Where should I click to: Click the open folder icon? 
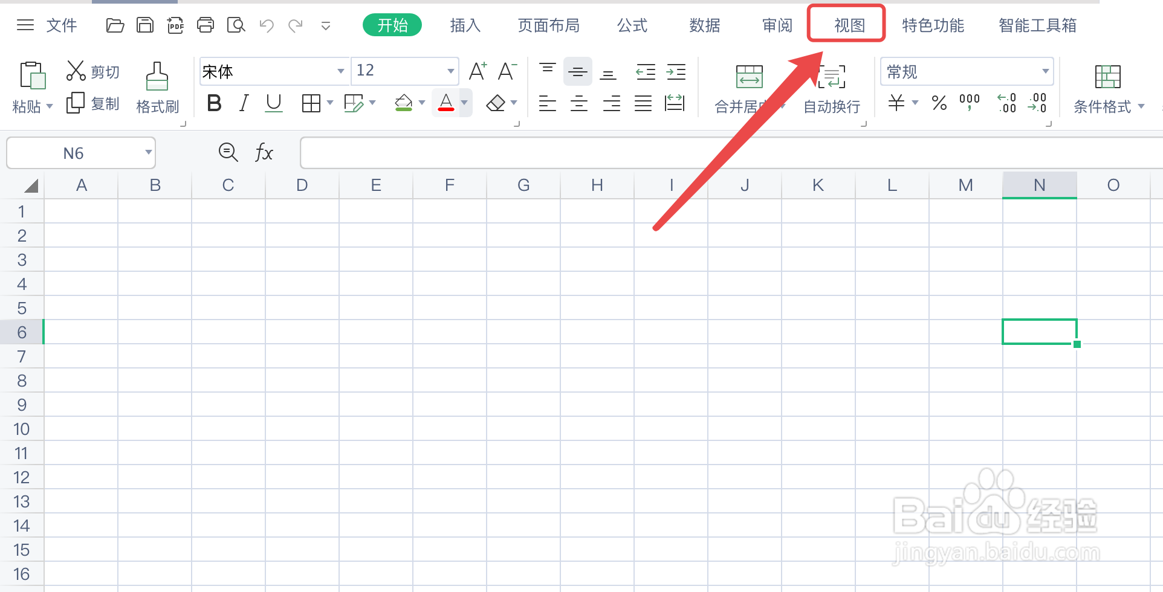click(x=115, y=25)
